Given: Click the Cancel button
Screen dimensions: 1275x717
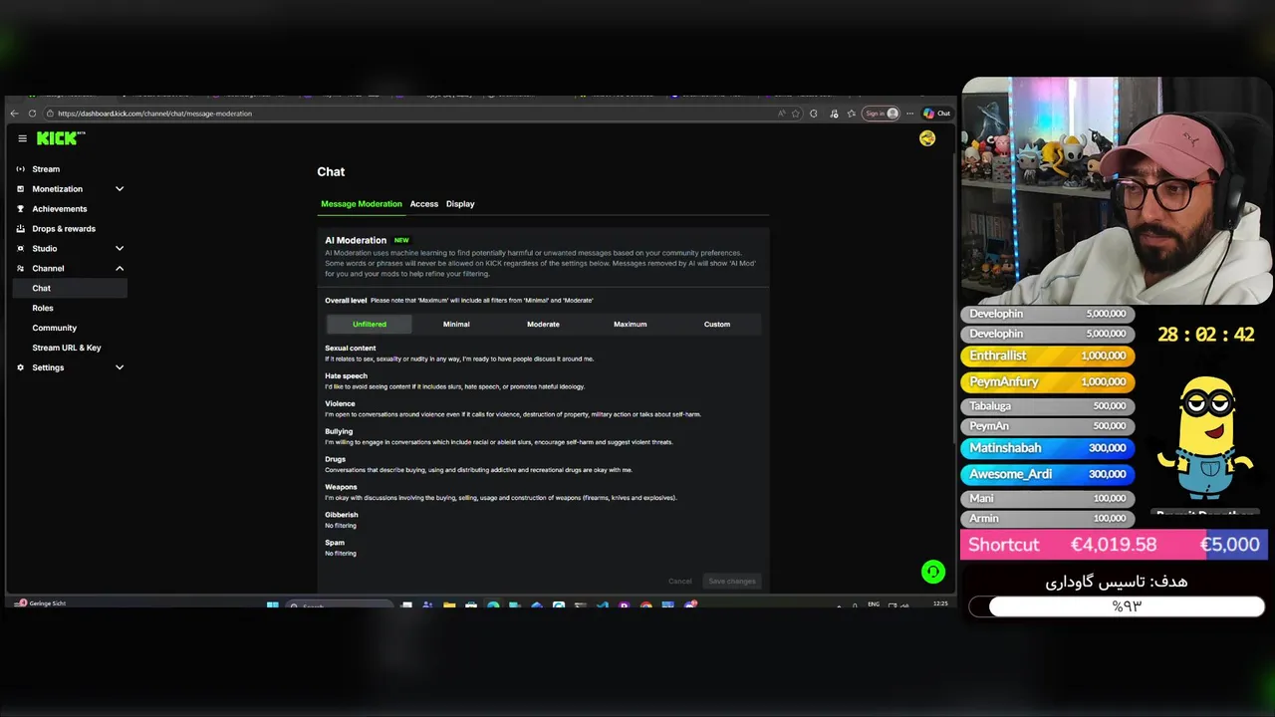Looking at the screenshot, I should click(680, 581).
